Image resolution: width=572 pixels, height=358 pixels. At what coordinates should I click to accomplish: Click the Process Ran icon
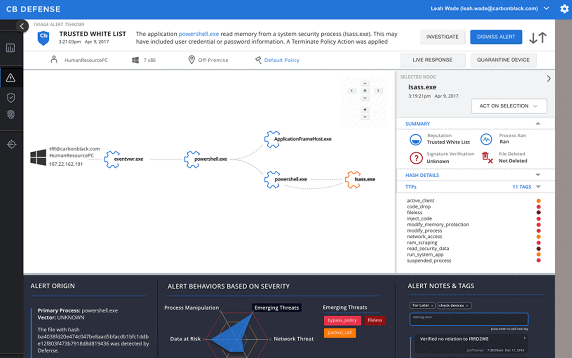[486, 139]
